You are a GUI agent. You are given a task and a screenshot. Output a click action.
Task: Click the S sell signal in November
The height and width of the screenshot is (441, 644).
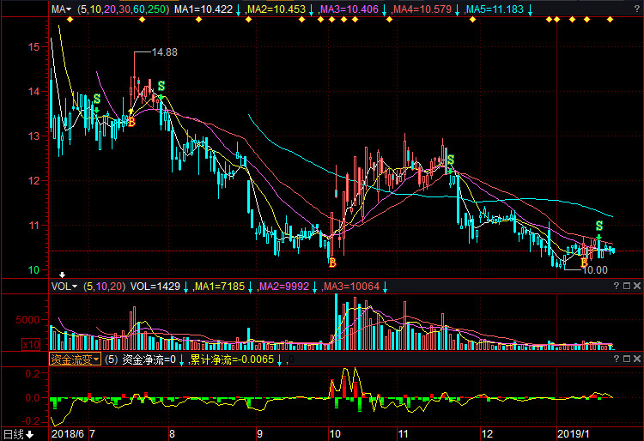(451, 160)
